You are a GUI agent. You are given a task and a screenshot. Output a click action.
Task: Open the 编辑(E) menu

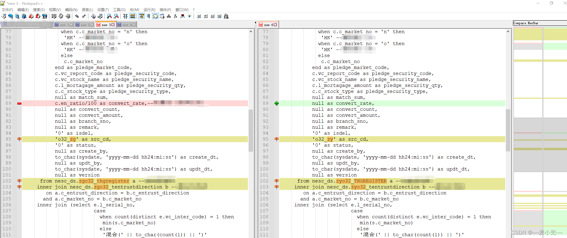pyautogui.click(x=23, y=10)
